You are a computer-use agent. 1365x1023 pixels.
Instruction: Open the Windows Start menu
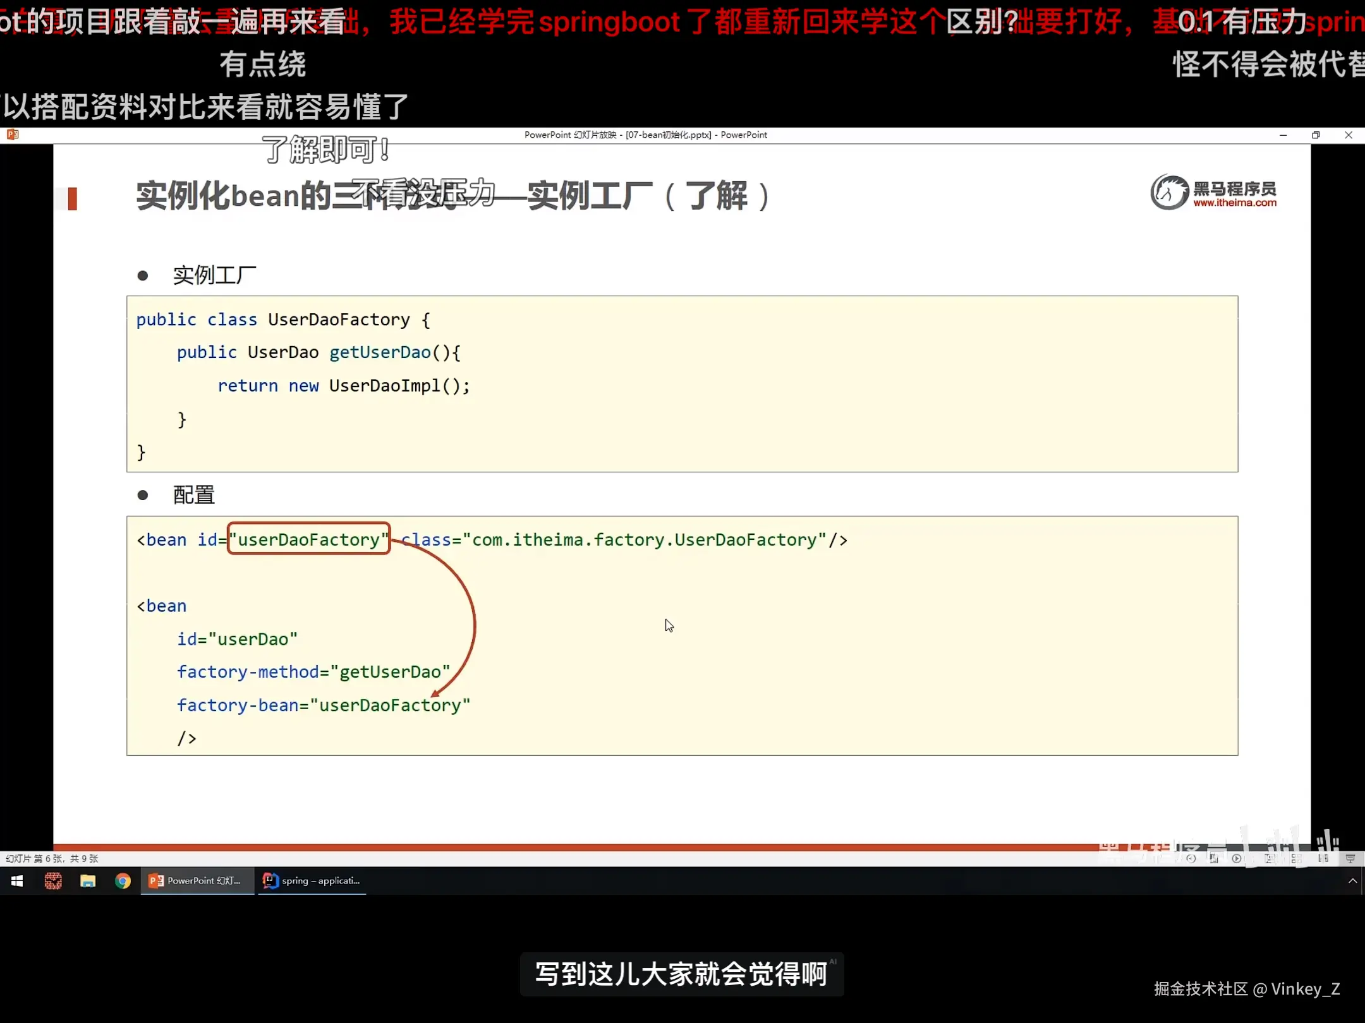(x=17, y=881)
